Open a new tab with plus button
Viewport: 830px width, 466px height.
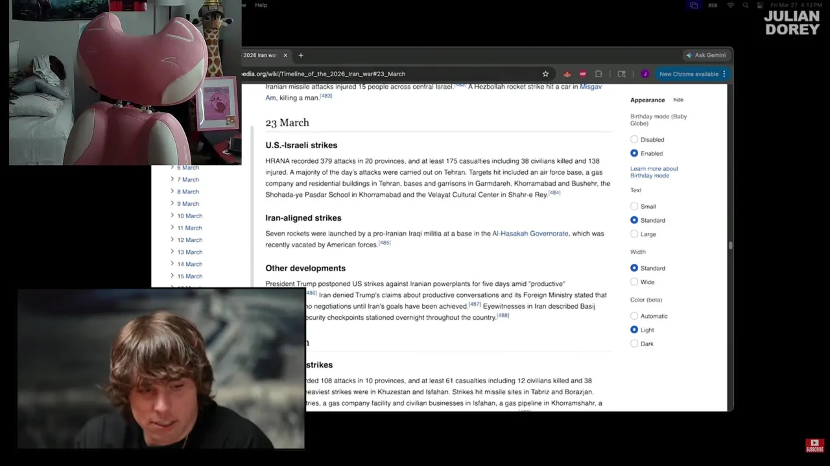[x=300, y=55]
